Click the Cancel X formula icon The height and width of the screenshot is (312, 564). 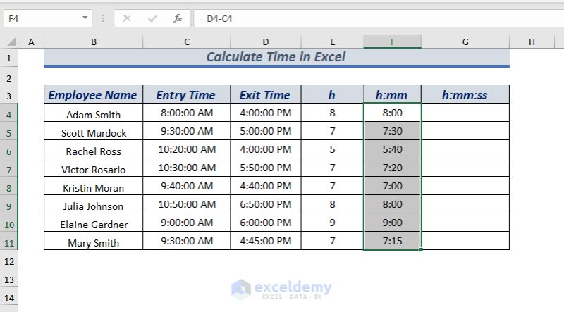pyautogui.click(x=127, y=18)
